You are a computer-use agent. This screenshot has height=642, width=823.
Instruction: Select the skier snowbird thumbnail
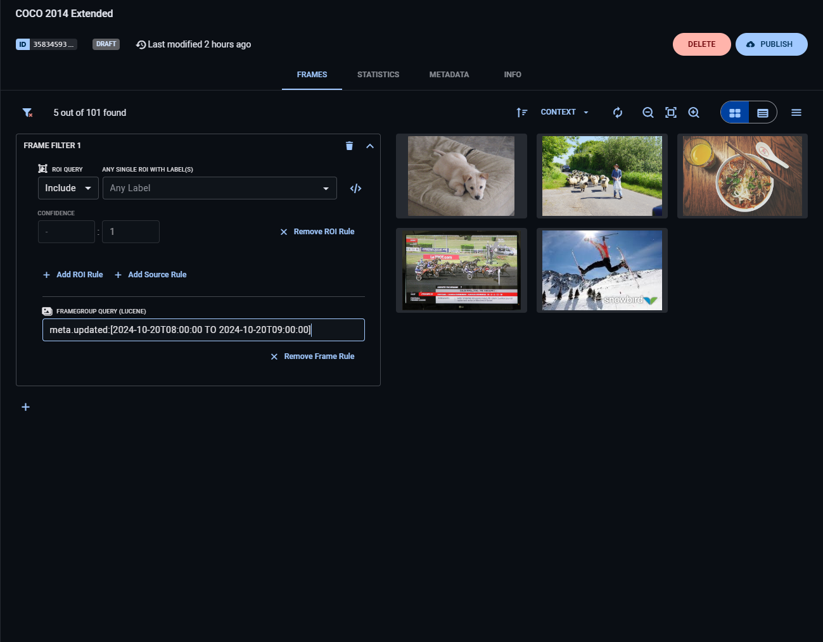click(x=602, y=270)
